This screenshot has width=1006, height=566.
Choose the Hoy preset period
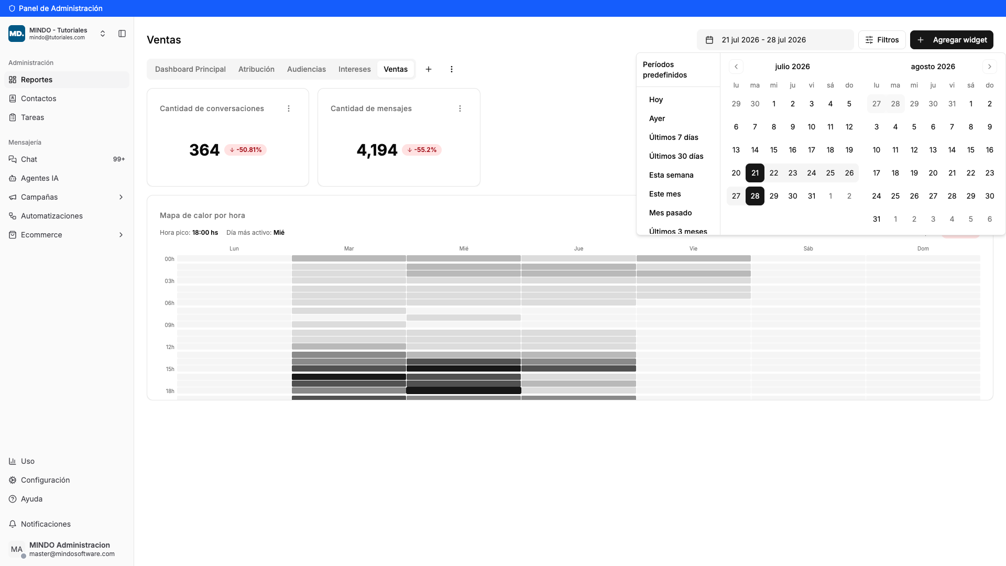tap(679, 100)
